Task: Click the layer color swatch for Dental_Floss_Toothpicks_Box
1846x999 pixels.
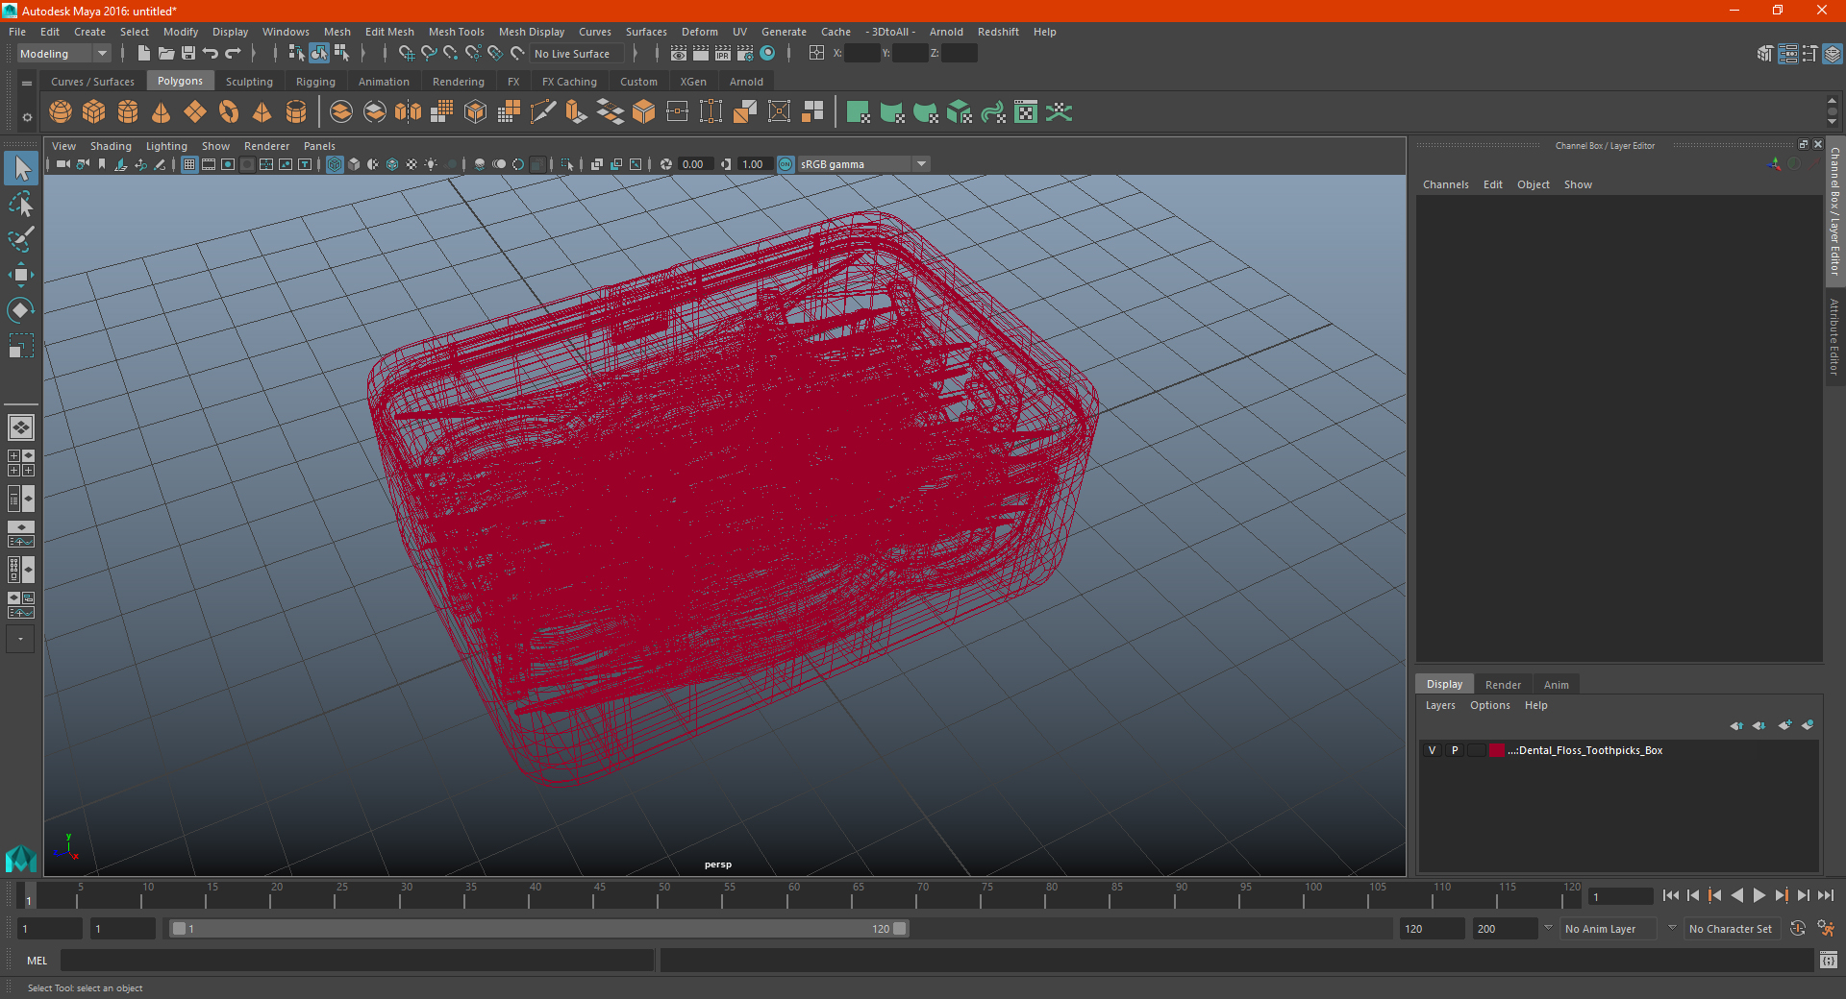Action: click(x=1497, y=750)
